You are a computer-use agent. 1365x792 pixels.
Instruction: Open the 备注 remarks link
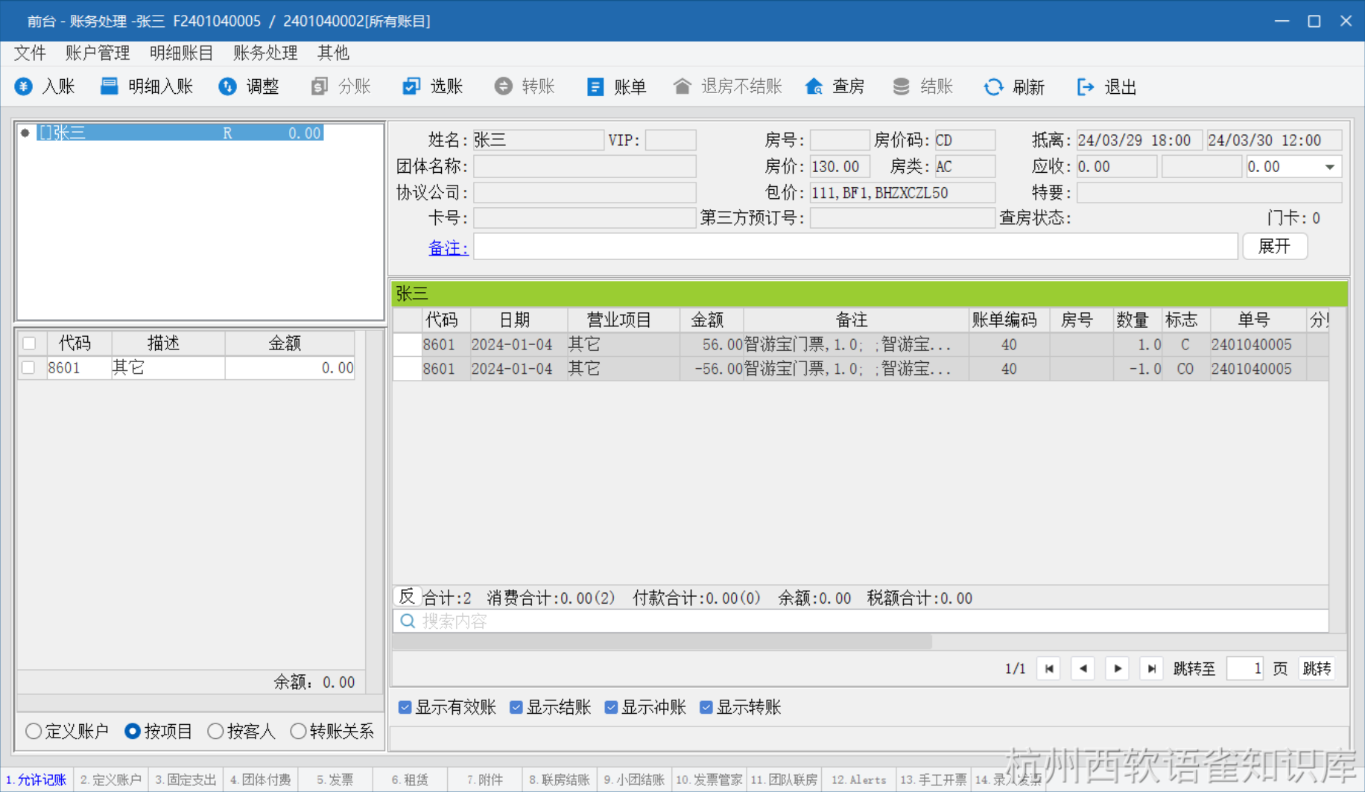point(448,247)
